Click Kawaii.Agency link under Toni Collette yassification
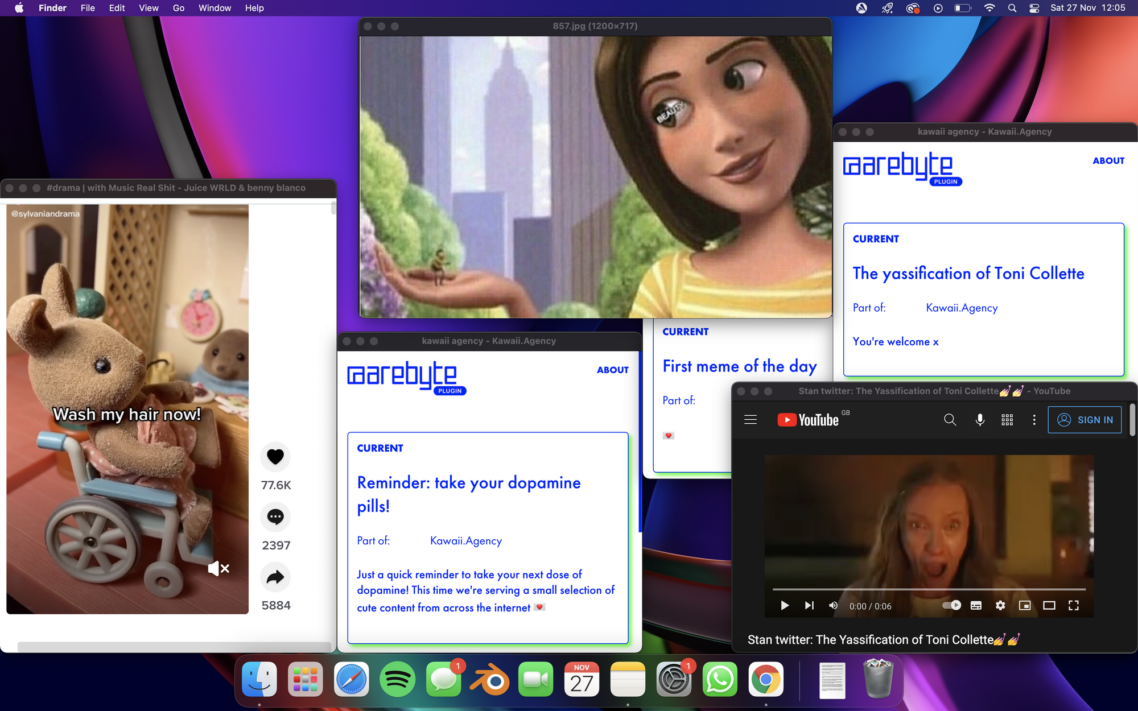 (x=962, y=308)
